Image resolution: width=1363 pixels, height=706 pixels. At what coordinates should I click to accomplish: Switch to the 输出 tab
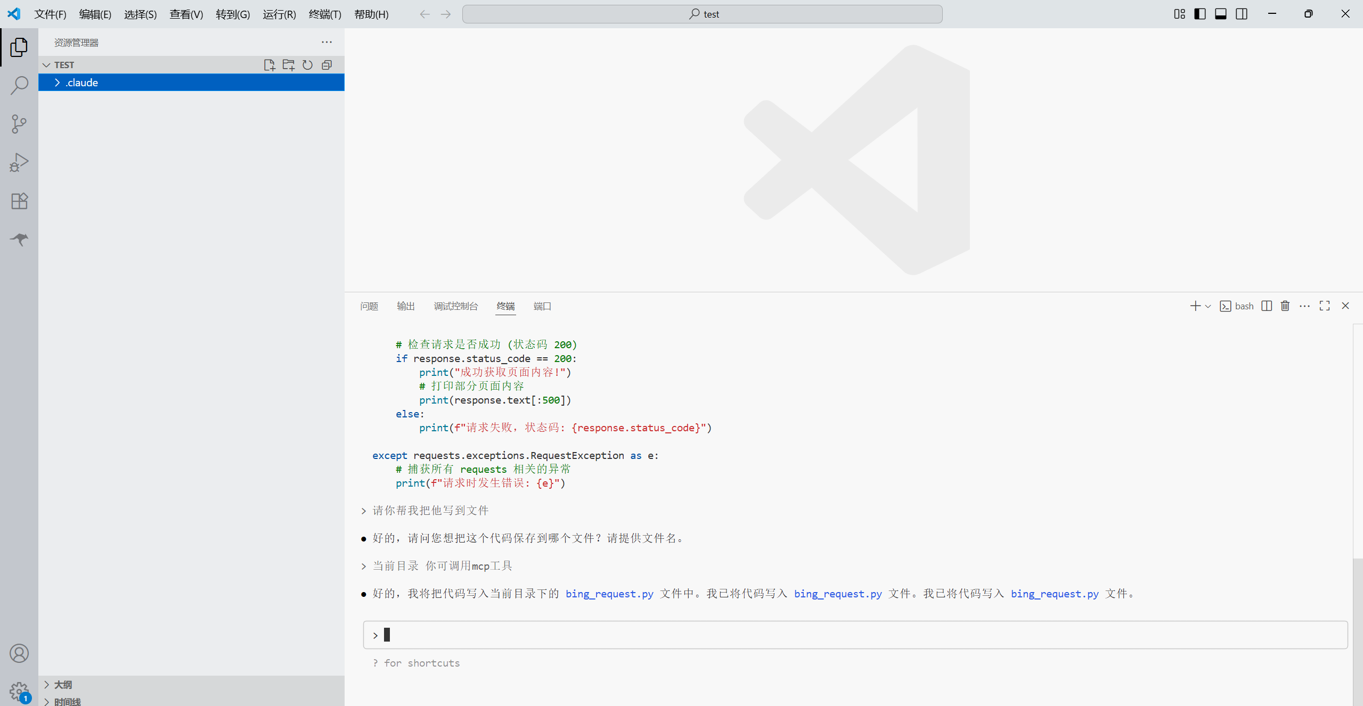click(x=406, y=306)
